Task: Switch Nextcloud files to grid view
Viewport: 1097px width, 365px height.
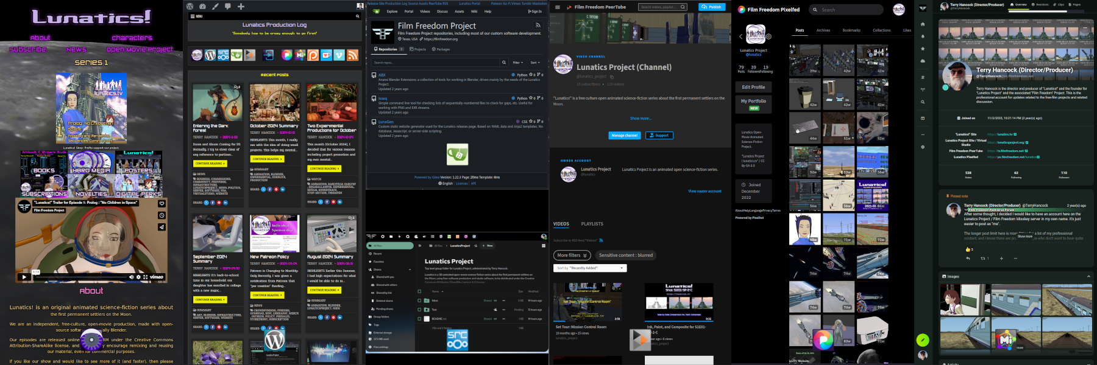Action: coord(543,246)
